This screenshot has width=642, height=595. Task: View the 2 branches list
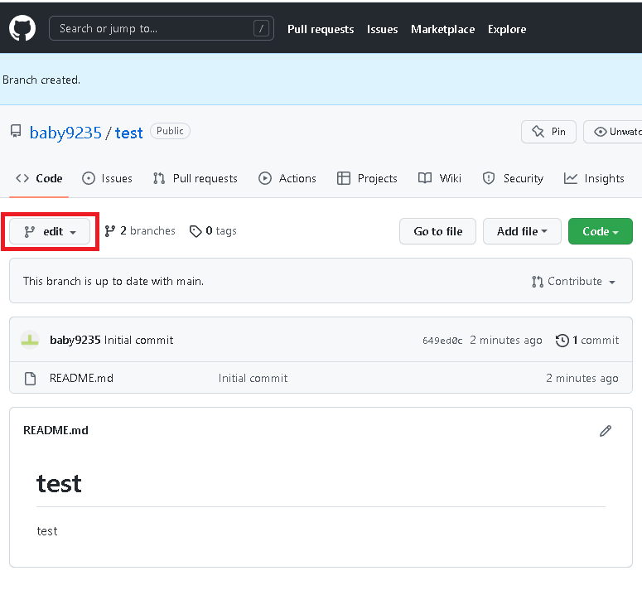140,231
